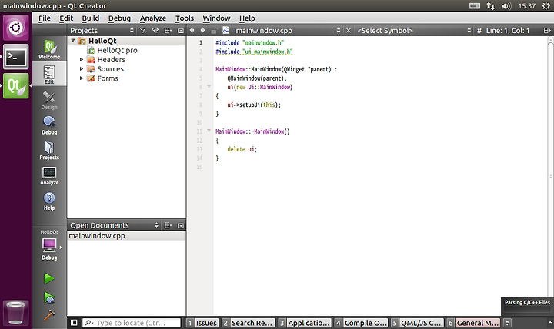
Task: Open the File menu
Action: pyautogui.click(x=45, y=18)
